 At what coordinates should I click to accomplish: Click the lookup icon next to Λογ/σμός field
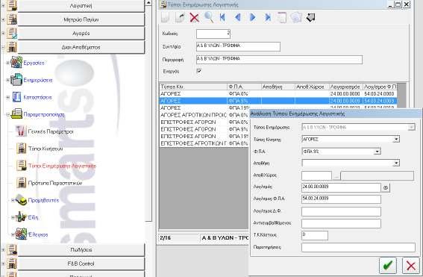click(386, 187)
